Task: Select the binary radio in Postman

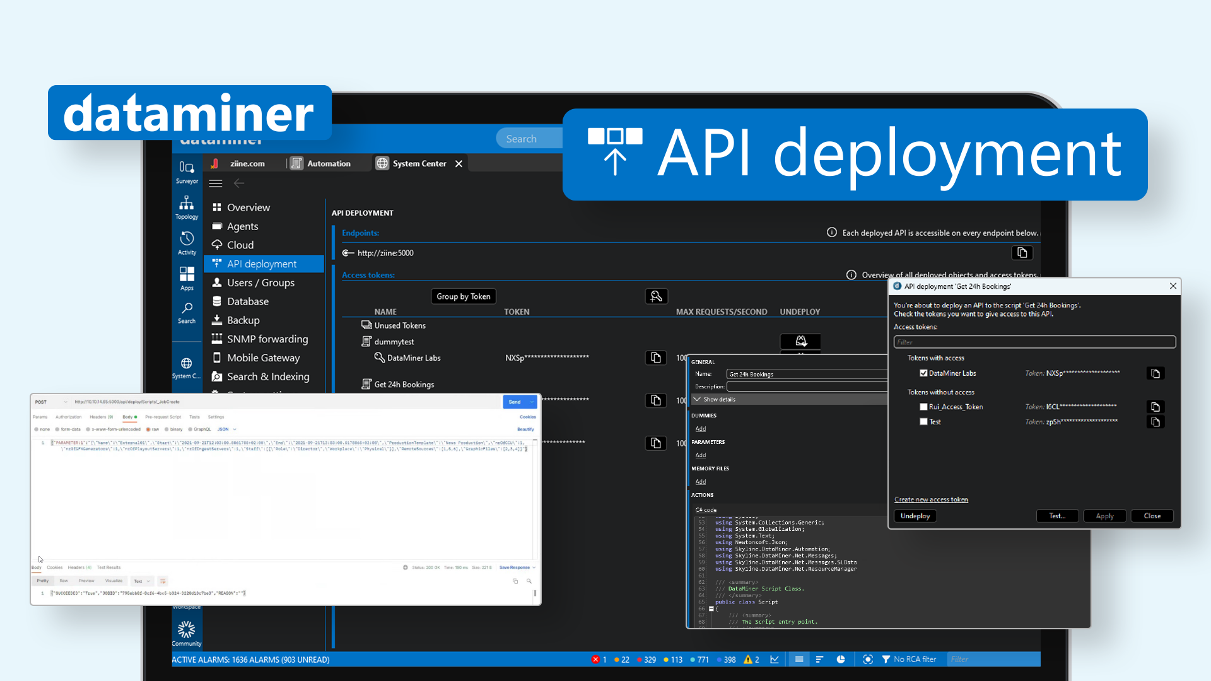Action: click(x=167, y=429)
